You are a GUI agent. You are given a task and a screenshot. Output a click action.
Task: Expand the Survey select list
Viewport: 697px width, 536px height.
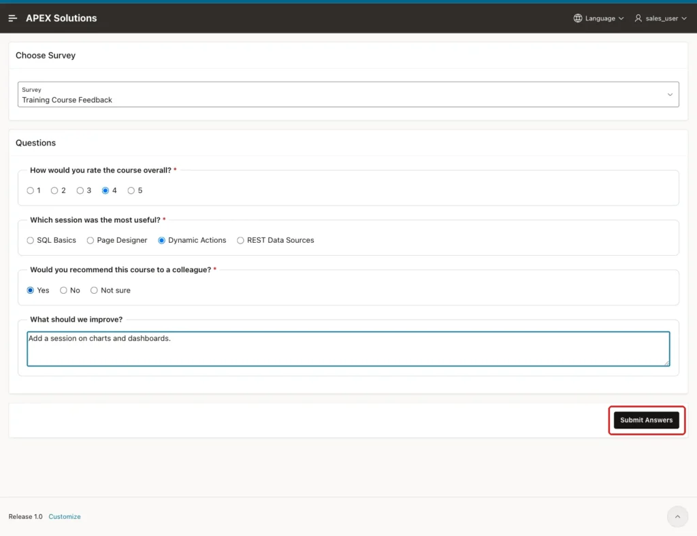(x=348, y=94)
